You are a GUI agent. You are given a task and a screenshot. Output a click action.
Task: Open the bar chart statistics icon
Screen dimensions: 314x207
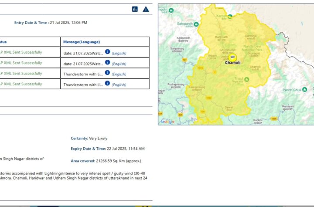pos(135,9)
